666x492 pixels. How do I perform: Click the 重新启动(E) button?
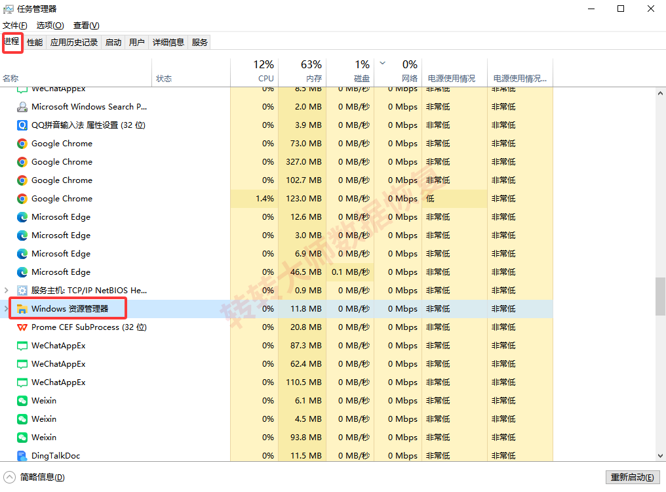[633, 477]
